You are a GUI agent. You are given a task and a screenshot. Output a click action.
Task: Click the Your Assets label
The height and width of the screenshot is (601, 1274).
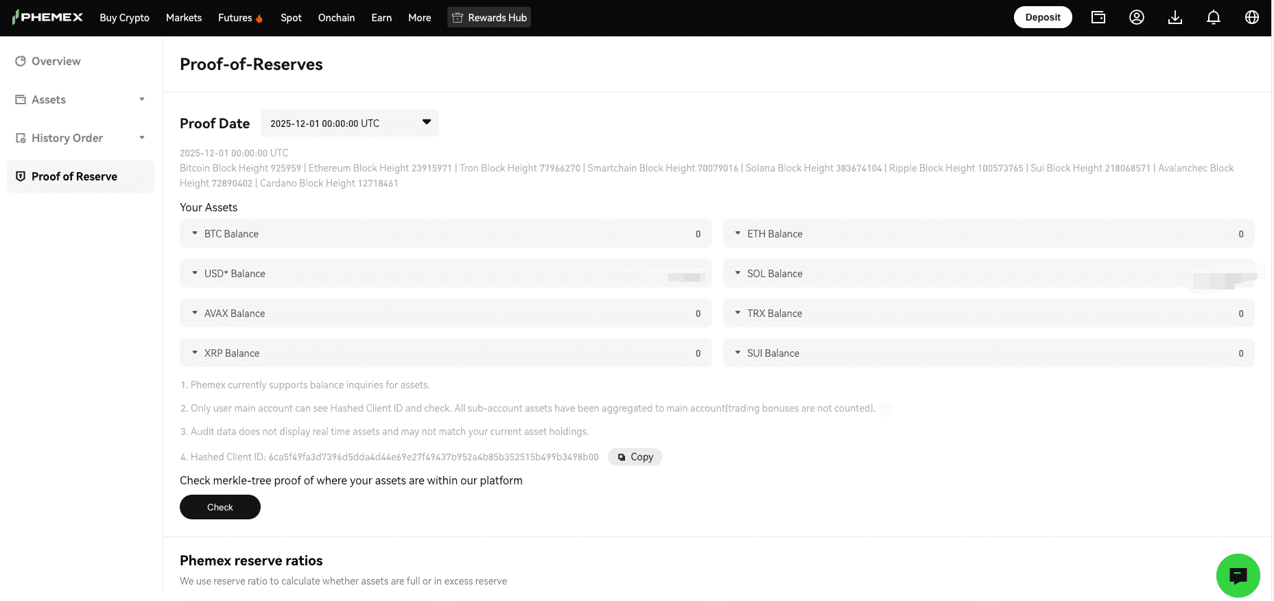[x=209, y=207]
